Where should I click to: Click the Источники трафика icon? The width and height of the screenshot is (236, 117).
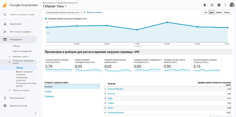tap(5, 32)
